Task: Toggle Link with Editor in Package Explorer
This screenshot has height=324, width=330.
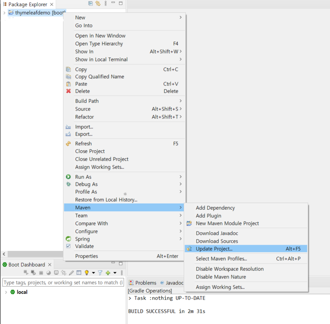Action: click(x=98, y=3)
